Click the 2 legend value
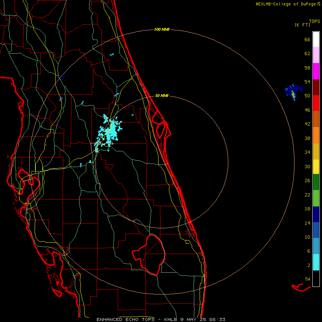The height and width of the screenshot is (322, 322). click(309, 265)
